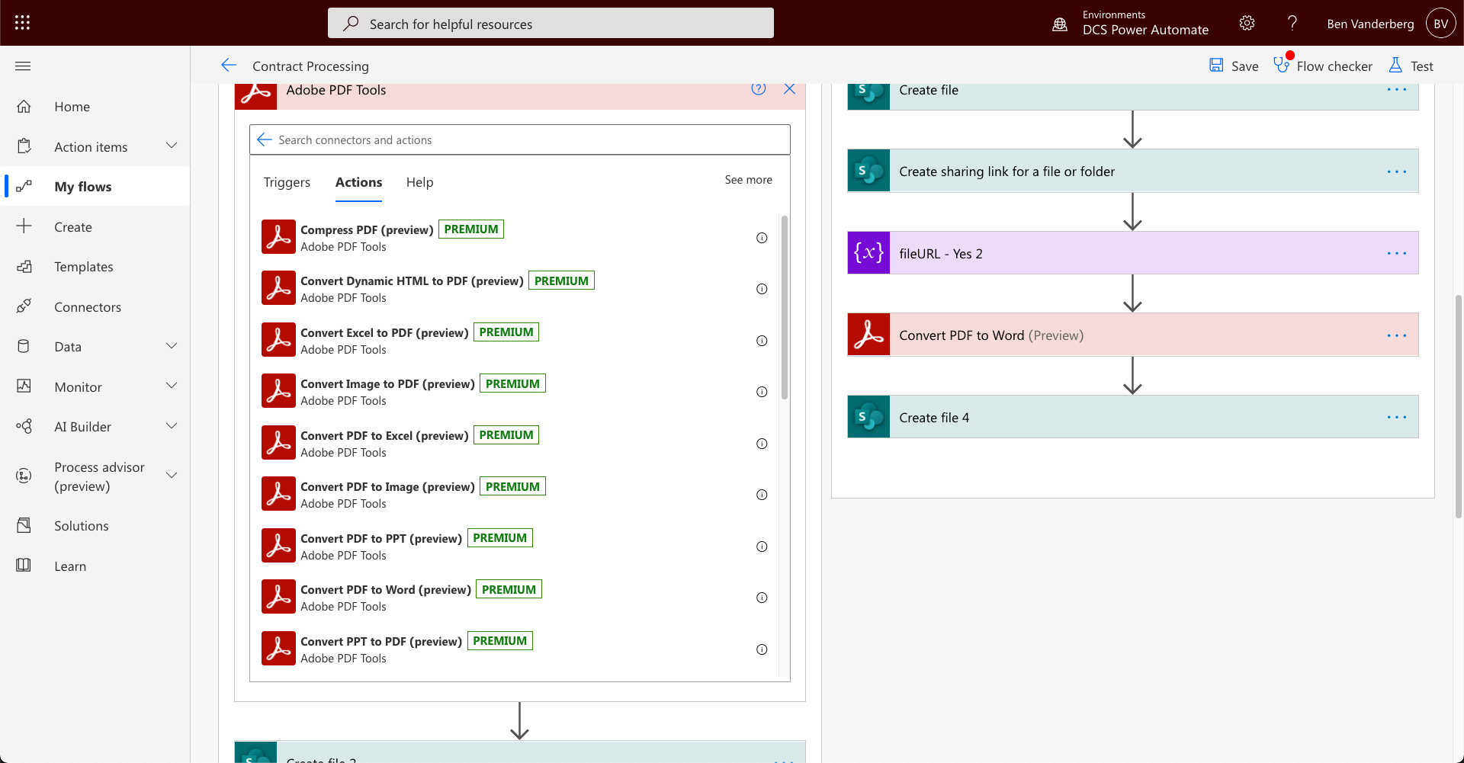Open the Help tab in connector panel
Viewport: 1464px width, 763px height.
click(419, 182)
